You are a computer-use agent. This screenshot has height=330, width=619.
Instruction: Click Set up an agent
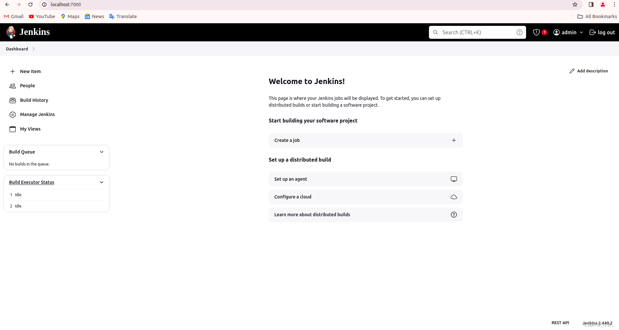(366, 179)
